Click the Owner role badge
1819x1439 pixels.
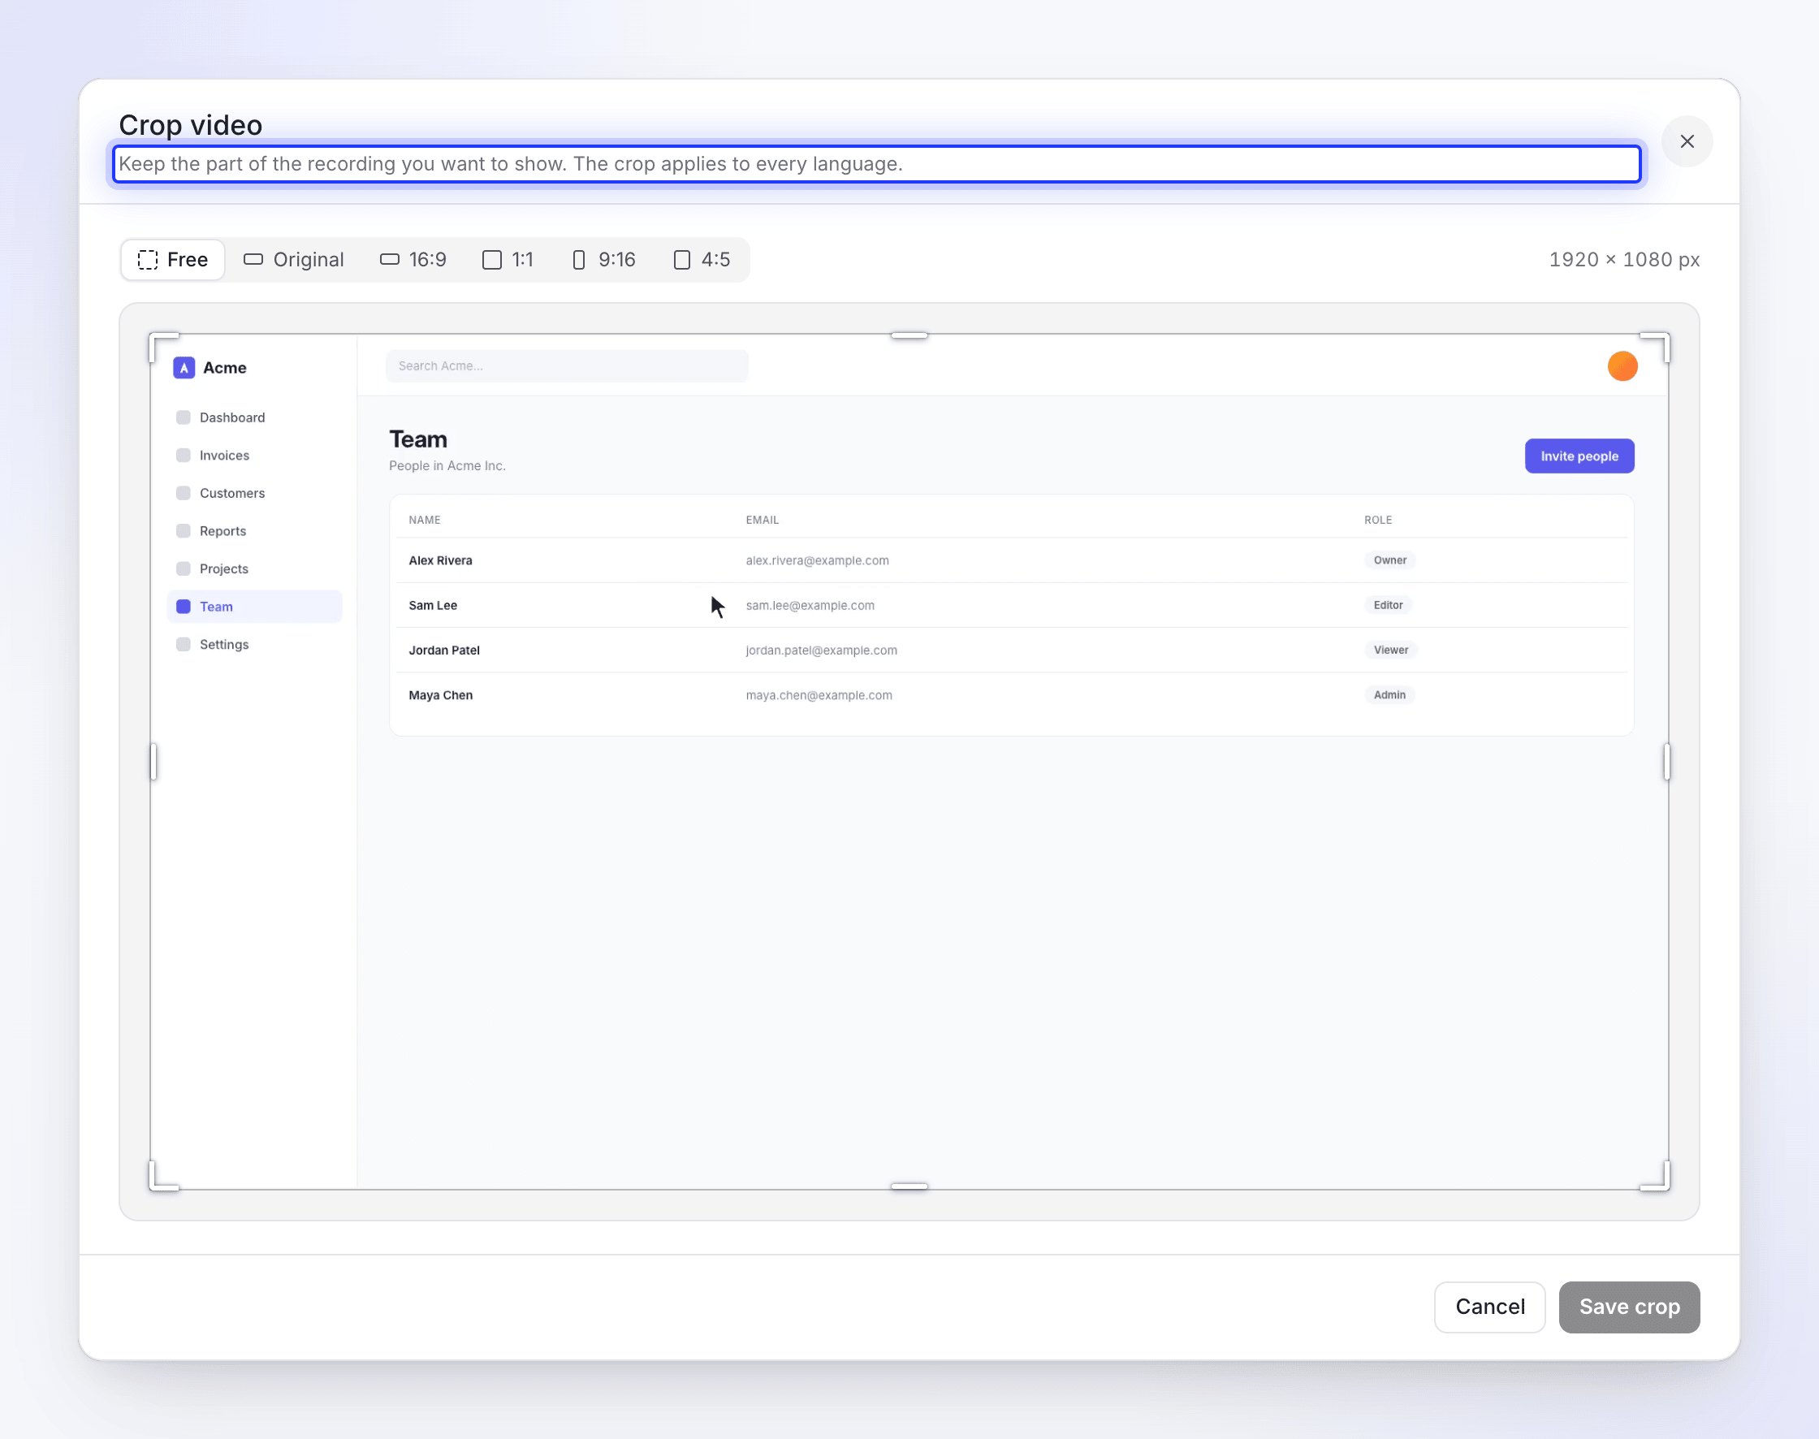[x=1389, y=560]
